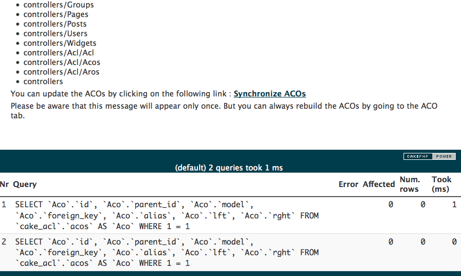Click the CakePHP Power badge
The image size is (461, 276).
pyautogui.click(x=429, y=157)
